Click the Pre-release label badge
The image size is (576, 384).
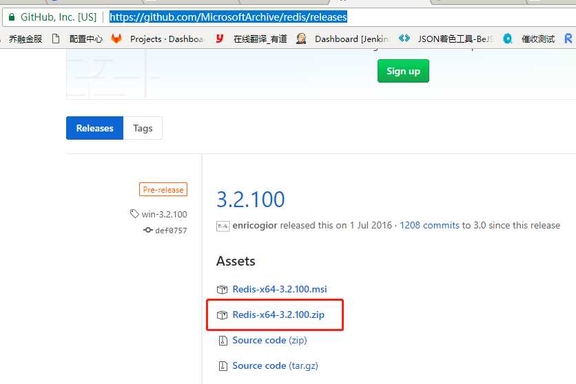pos(163,190)
